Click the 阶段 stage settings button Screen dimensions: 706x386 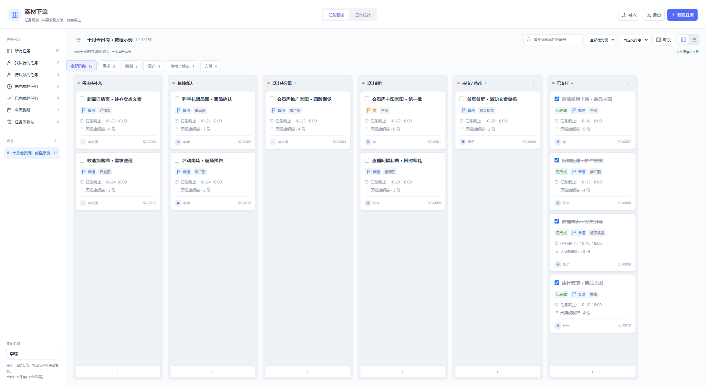point(663,40)
